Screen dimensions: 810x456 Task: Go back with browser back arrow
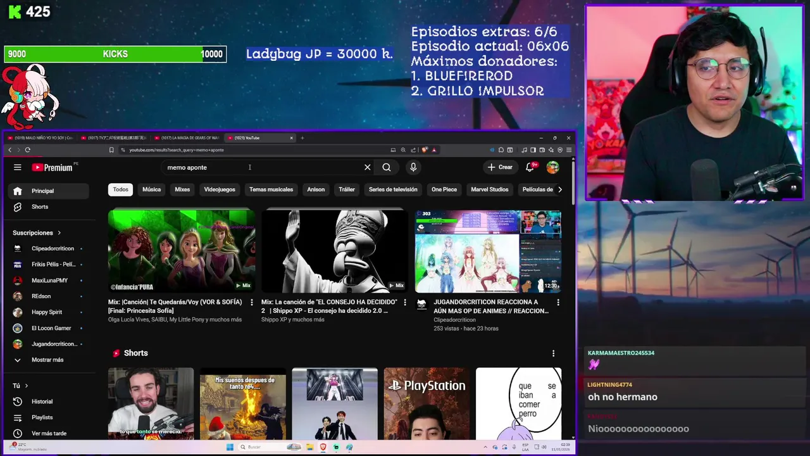point(9,150)
